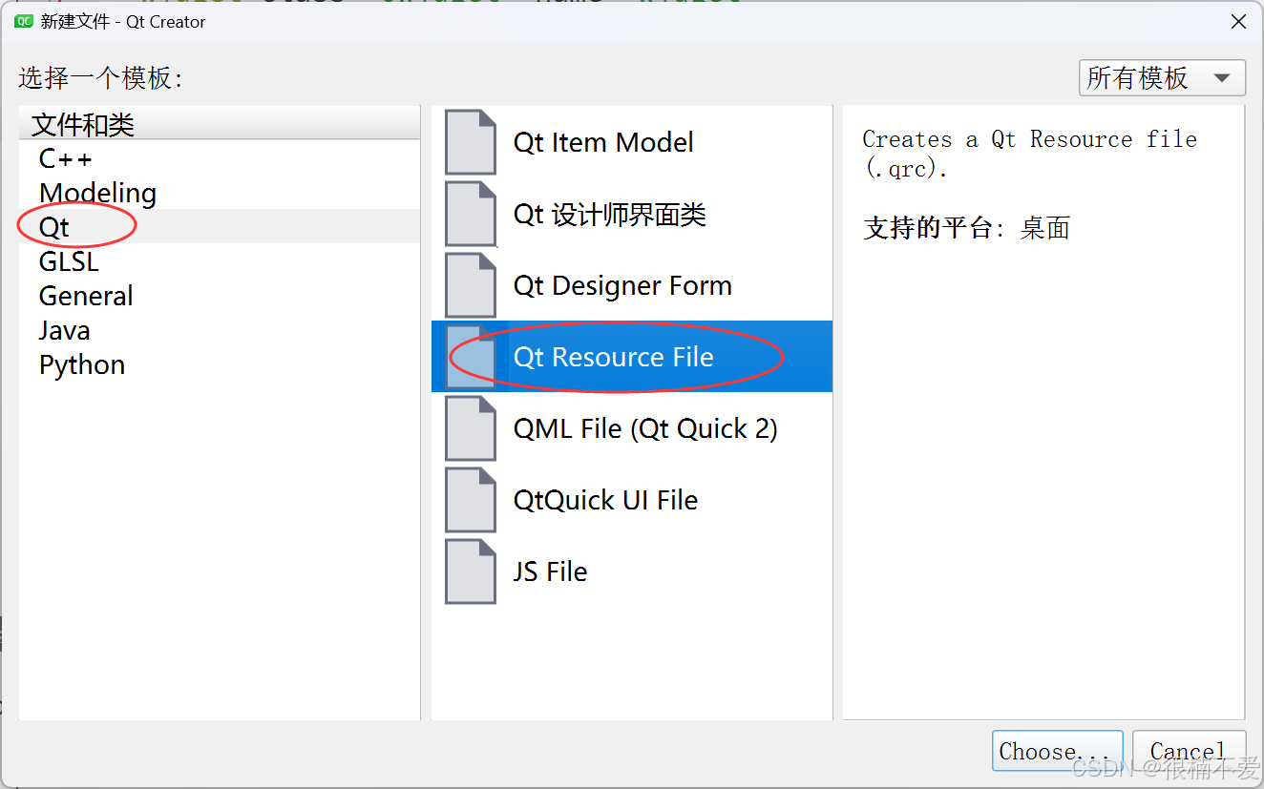
Task: Select the QML File (Qt Quick 2) icon
Action: 471,428
